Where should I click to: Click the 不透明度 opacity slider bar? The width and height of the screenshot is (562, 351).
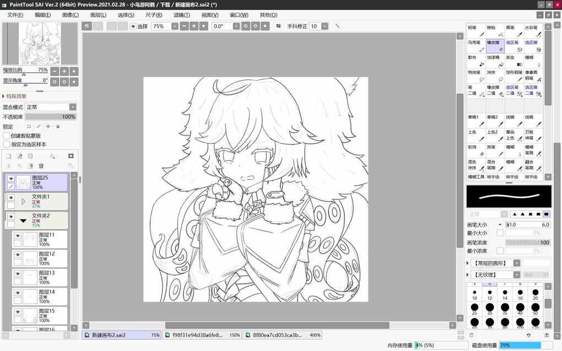point(50,117)
